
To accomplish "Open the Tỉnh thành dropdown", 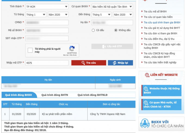I will pos(47,7).
